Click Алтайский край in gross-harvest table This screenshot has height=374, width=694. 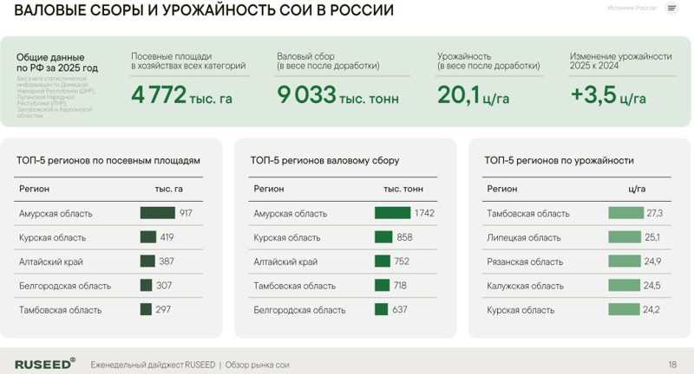(x=285, y=261)
